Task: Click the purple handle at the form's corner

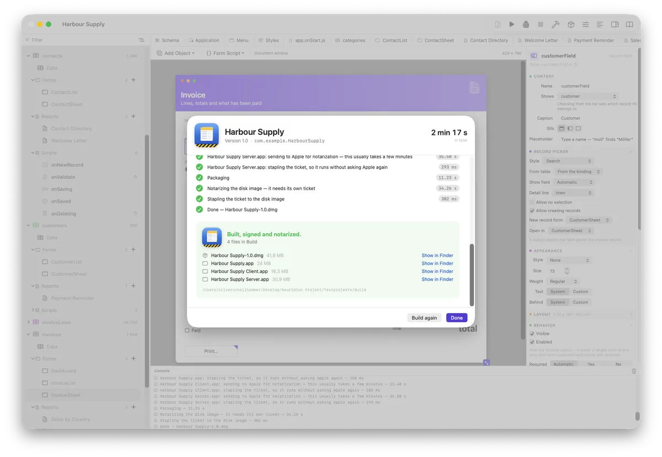Action: point(486,362)
